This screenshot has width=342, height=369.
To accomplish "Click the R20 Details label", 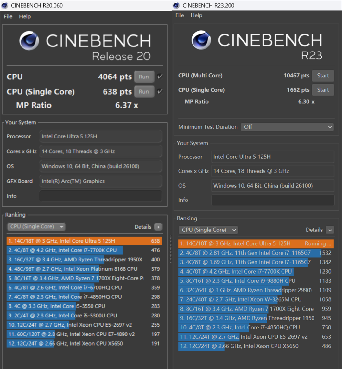I will click(x=143, y=227).
